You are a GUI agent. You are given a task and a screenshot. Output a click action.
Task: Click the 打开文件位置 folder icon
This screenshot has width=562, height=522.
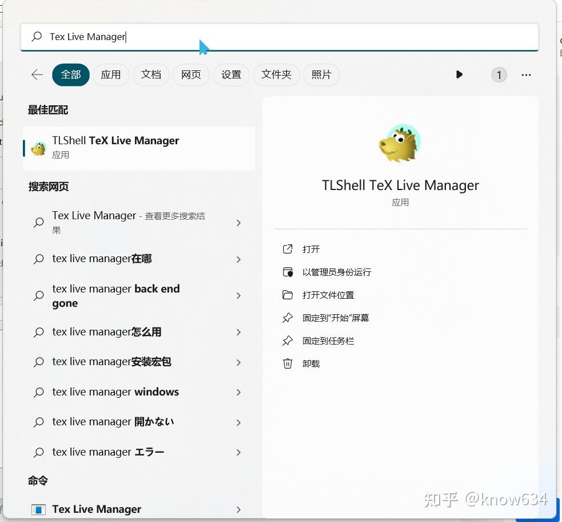(x=288, y=295)
